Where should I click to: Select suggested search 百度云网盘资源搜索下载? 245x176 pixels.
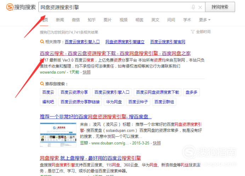pos(158,92)
